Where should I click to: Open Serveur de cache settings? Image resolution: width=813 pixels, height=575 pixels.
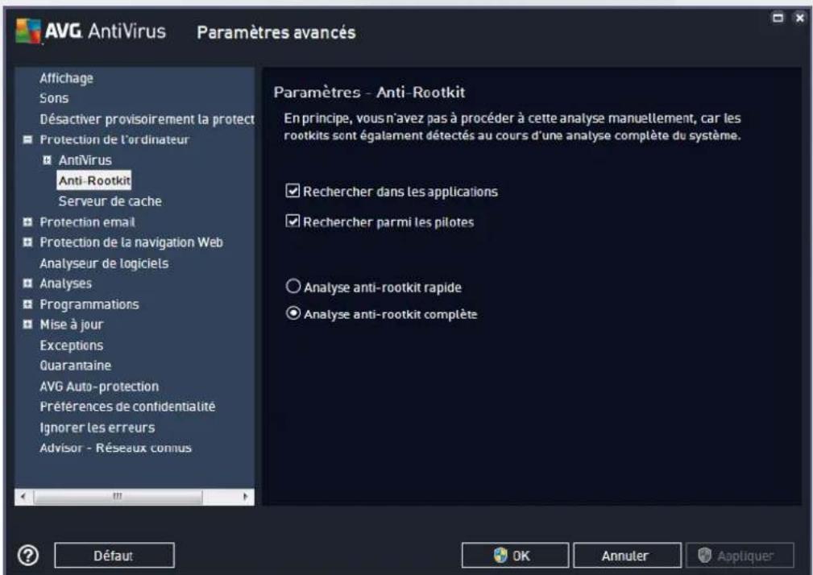[x=110, y=201]
